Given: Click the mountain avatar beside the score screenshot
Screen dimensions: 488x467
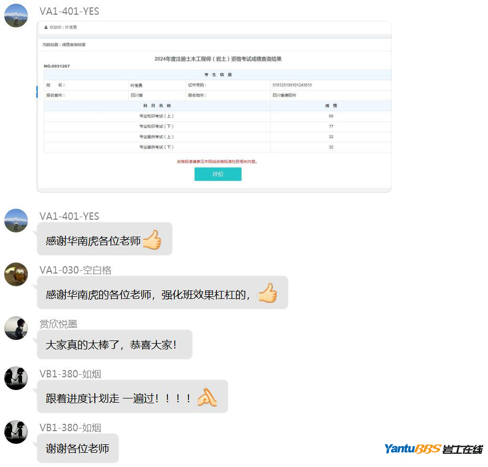Looking at the screenshot, I should tap(16, 15).
